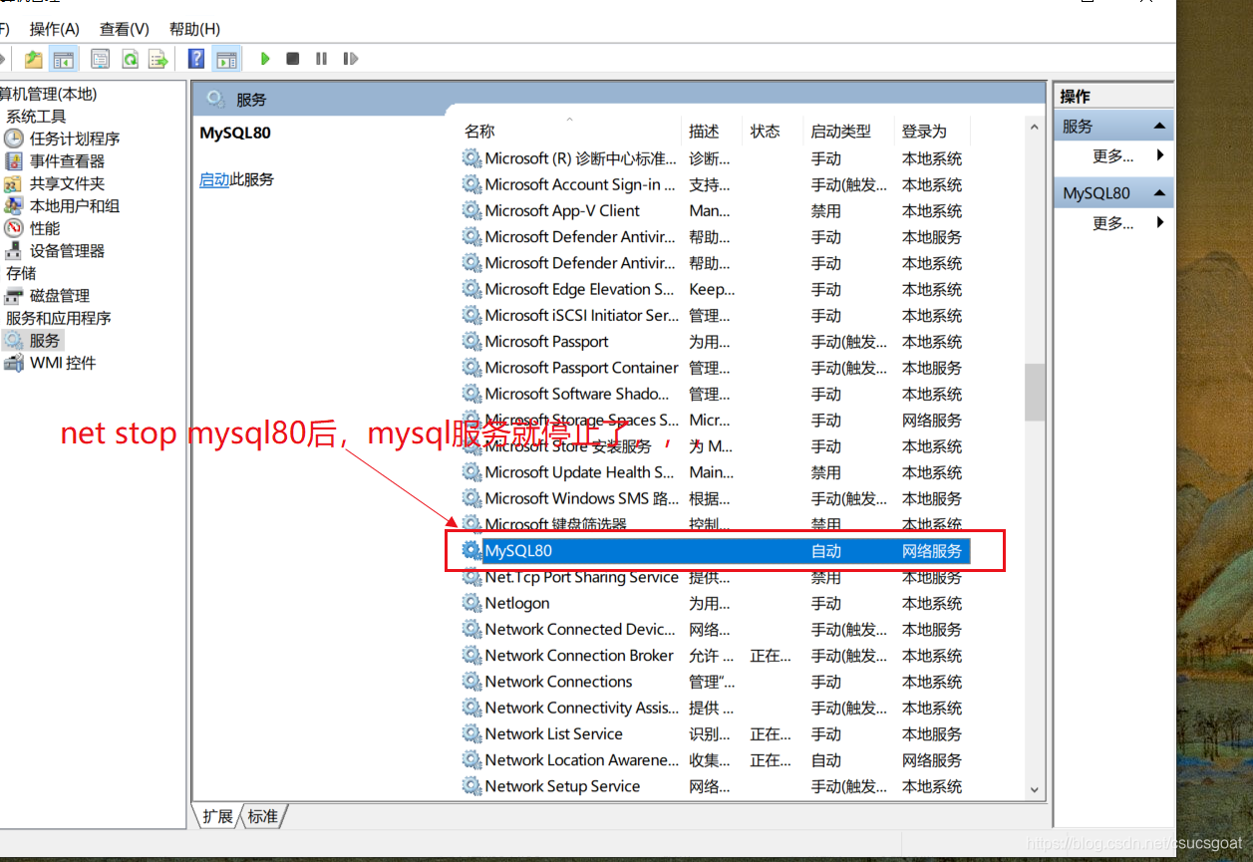The width and height of the screenshot is (1253, 862).
Task: Pause the service with the pause icon
Action: pos(320,58)
